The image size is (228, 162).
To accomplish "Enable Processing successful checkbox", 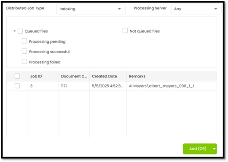I will (x=24, y=51).
